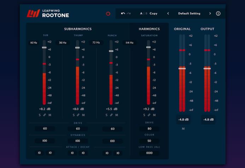
Task: Undo the last change
Action: point(123,13)
